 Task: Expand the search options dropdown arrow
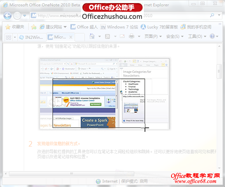219,15
